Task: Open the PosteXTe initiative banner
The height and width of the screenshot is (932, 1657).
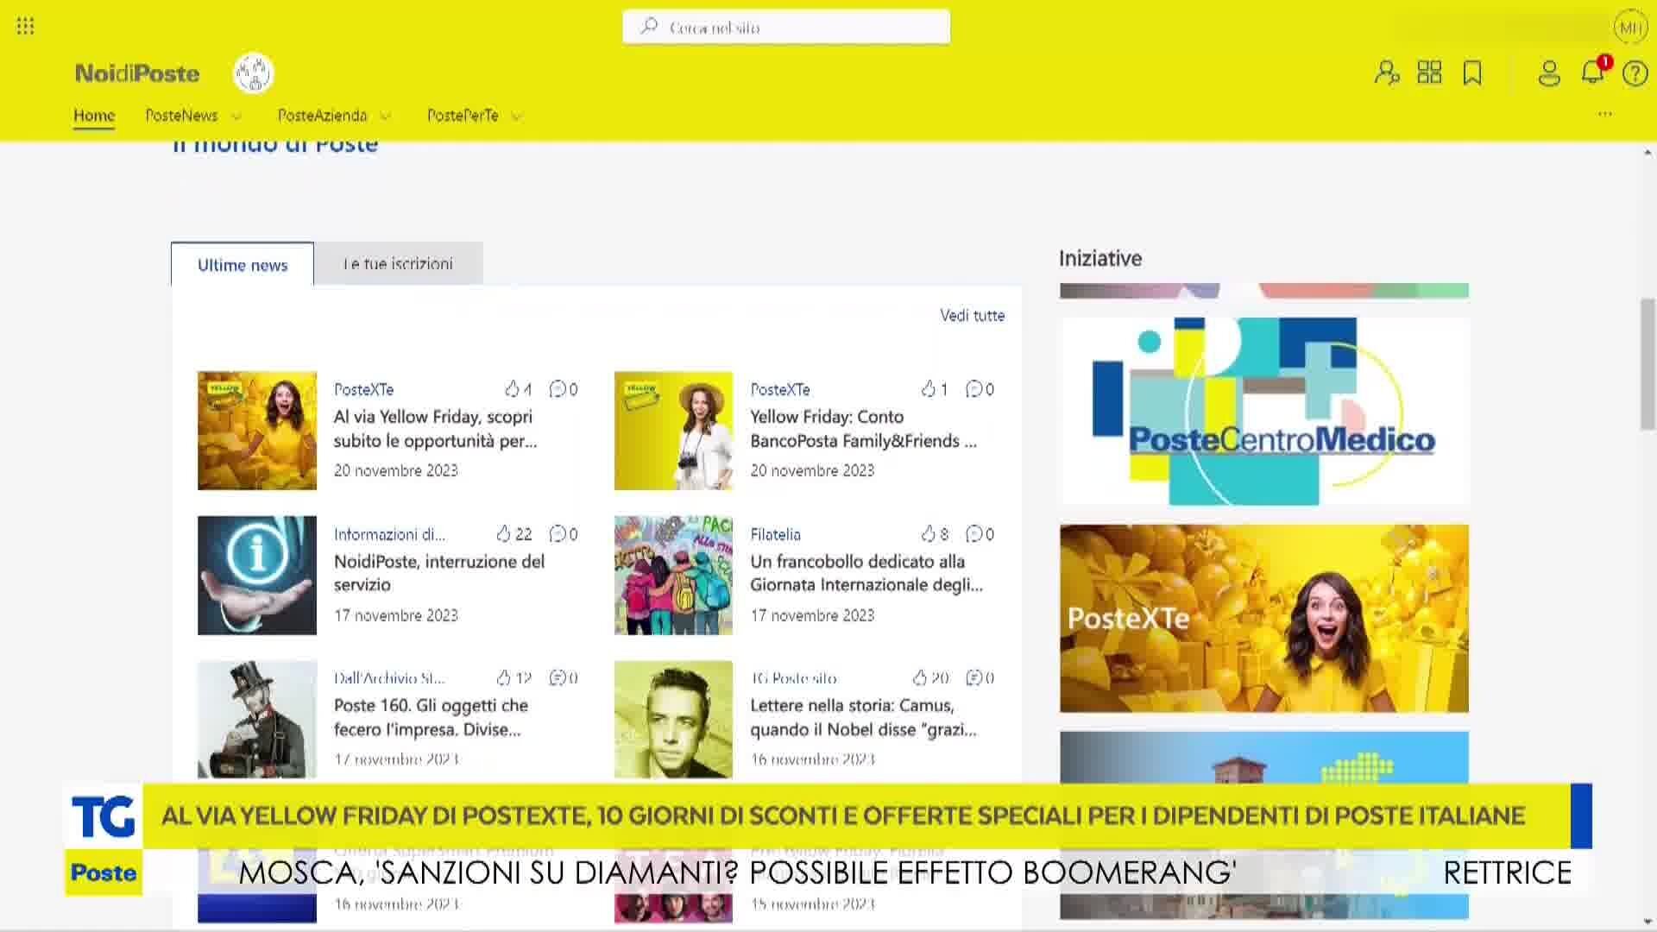Action: coord(1263,618)
